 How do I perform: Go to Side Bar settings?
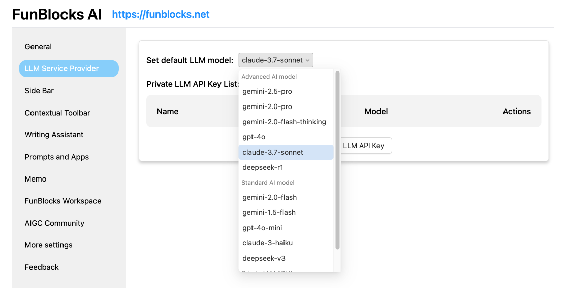tap(39, 91)
